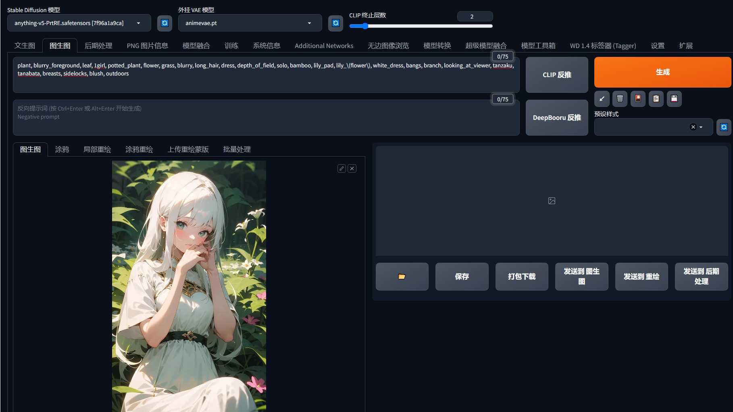Switch to the 训练 tab
This screenshot has height=412, width=733.
(x=231, y=46)
